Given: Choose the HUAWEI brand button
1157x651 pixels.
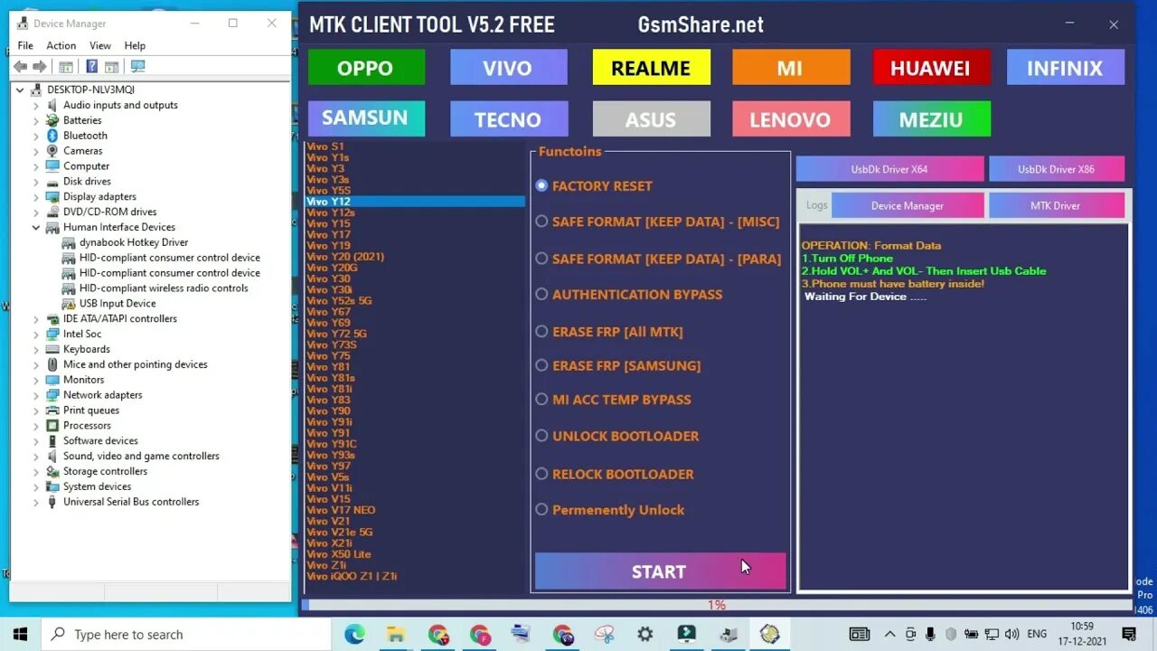Looking at the screenshot, I should pos(931,68).
